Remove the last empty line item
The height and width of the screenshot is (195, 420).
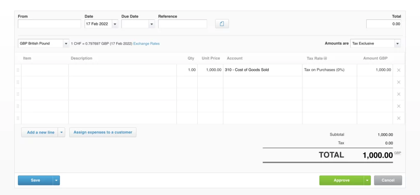click(x=399, y=118)
